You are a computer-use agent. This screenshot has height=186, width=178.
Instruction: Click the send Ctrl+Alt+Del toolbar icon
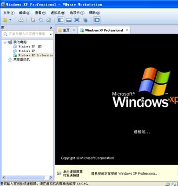pyautogui.click(x=21, y=20)
